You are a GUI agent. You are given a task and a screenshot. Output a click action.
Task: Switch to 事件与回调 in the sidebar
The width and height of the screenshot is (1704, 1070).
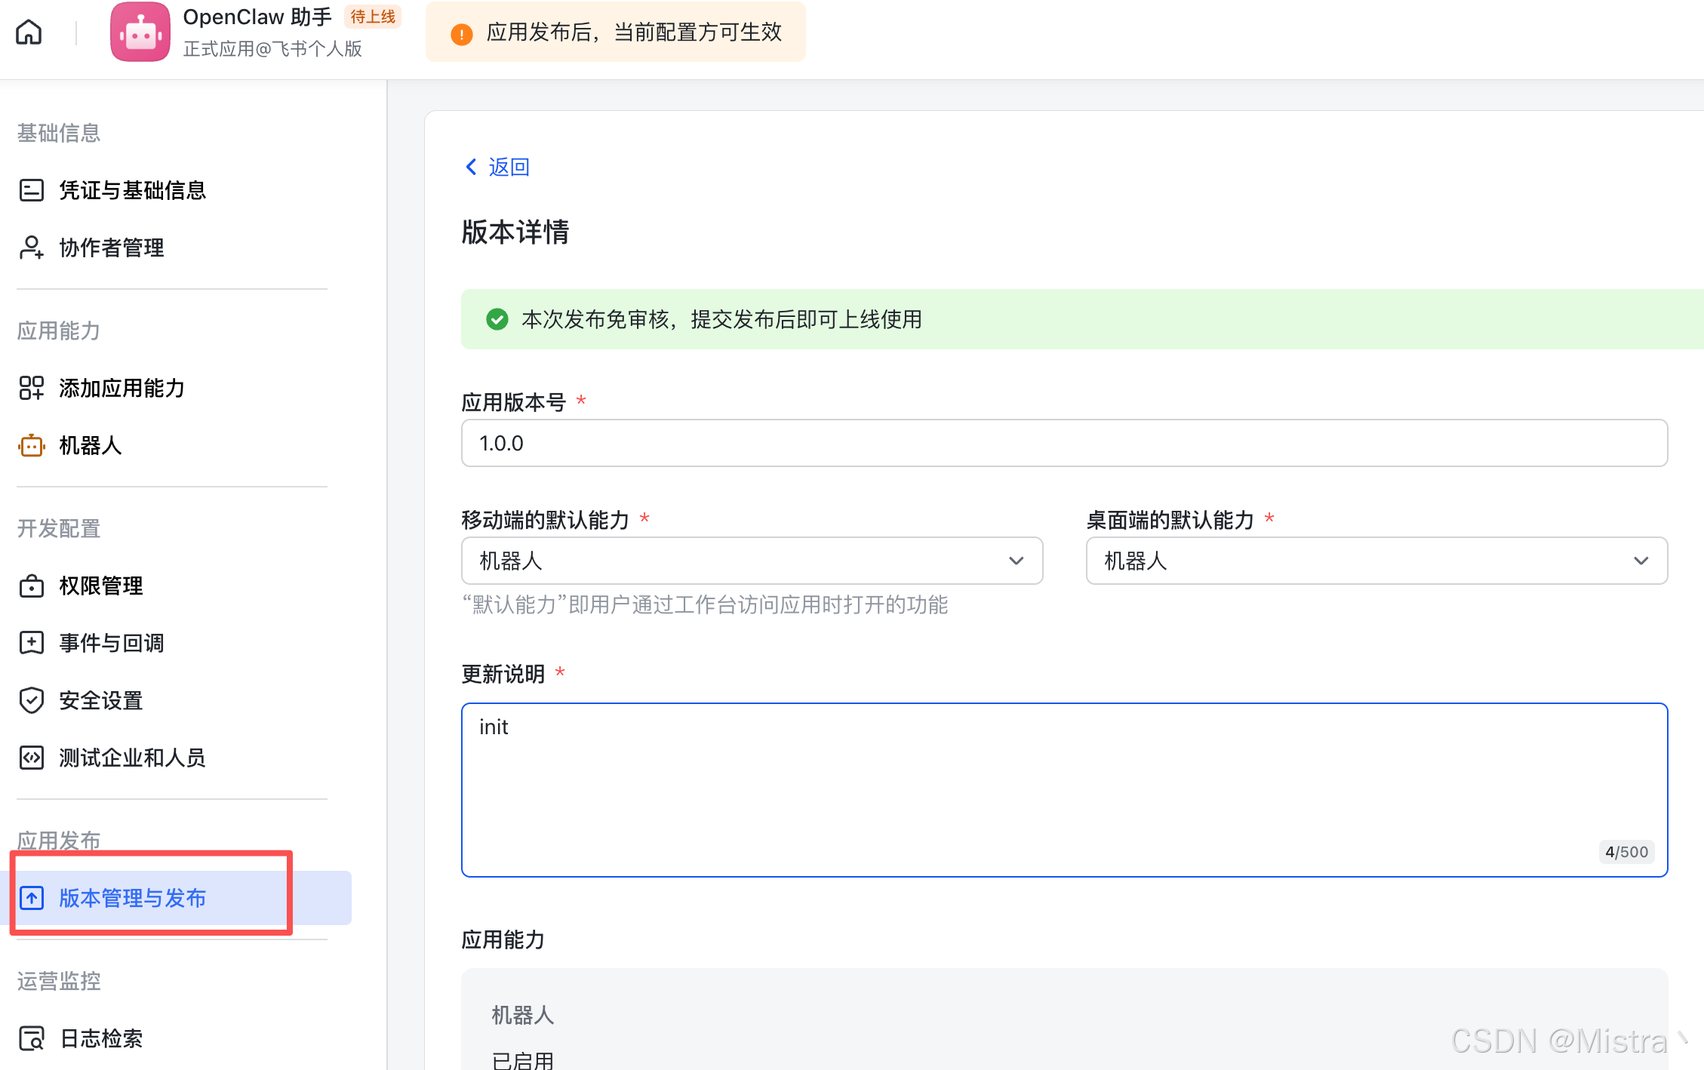[x=31, y=642]
